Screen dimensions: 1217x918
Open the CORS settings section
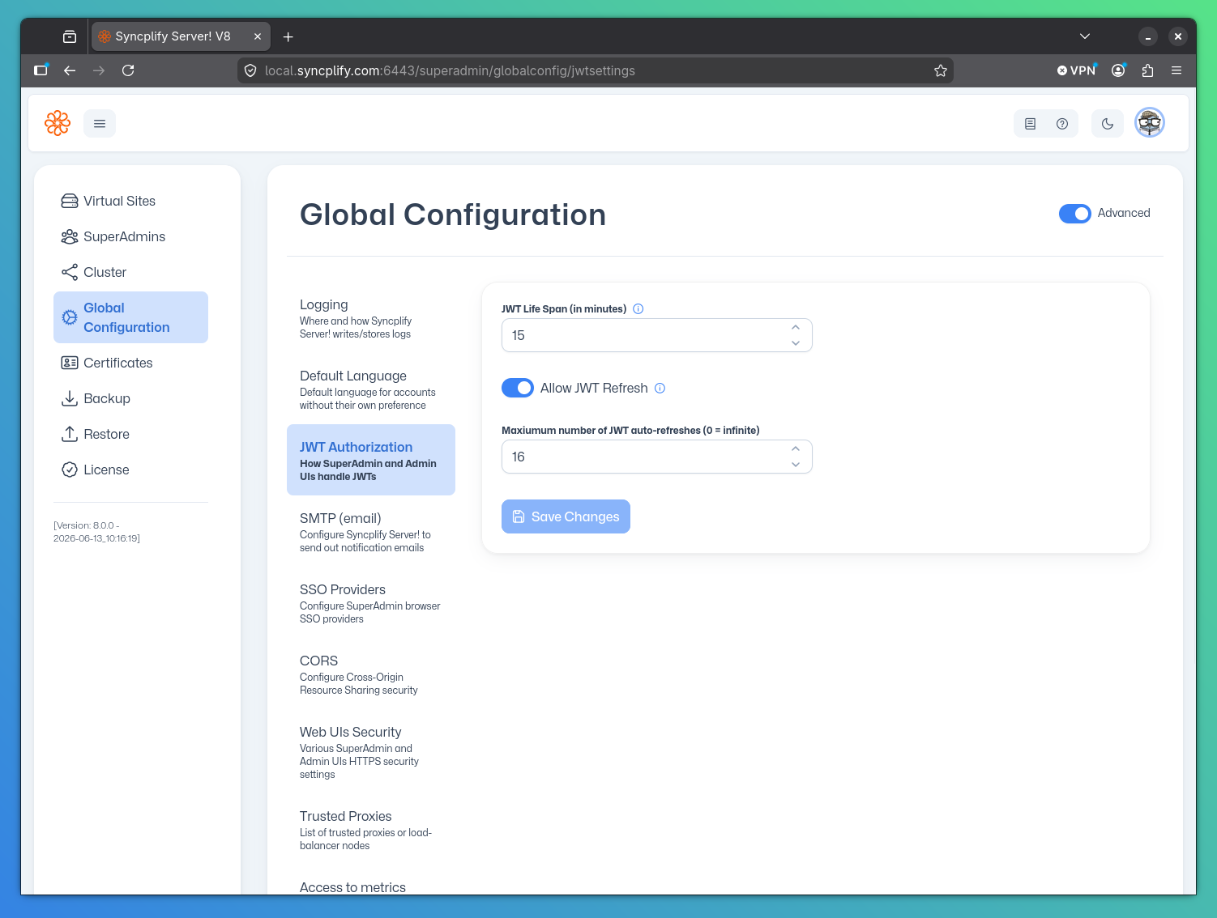(371, 674)
